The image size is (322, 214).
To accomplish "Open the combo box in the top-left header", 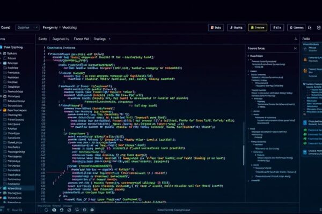I will click(27, 27).
